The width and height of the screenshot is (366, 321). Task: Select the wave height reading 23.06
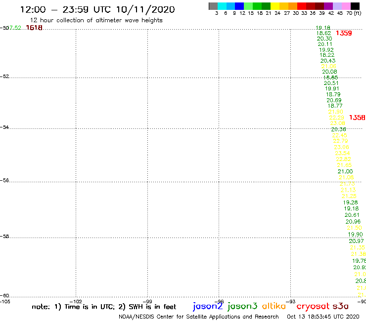[341, 147]
